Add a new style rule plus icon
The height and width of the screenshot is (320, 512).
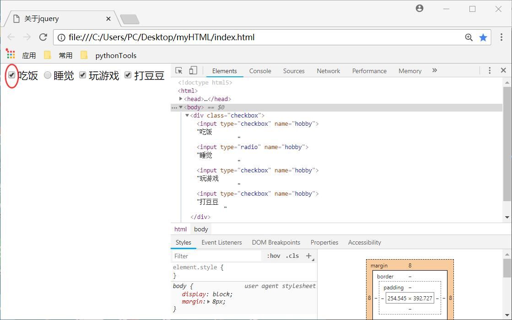click(x=309, y=256)
